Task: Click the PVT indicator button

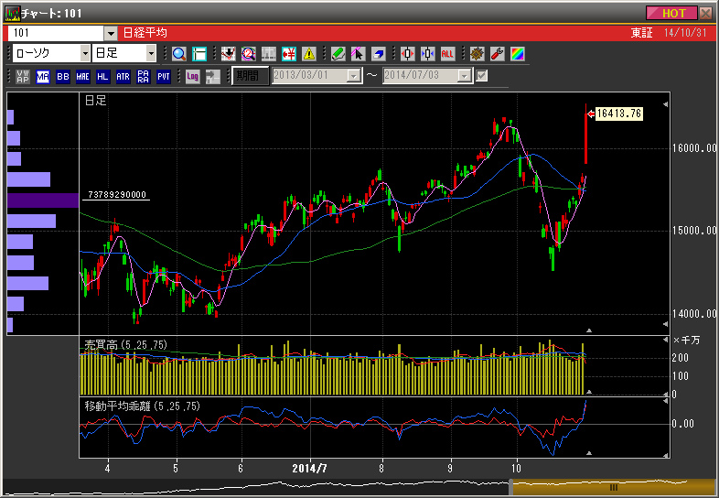Action: [164, 76]
